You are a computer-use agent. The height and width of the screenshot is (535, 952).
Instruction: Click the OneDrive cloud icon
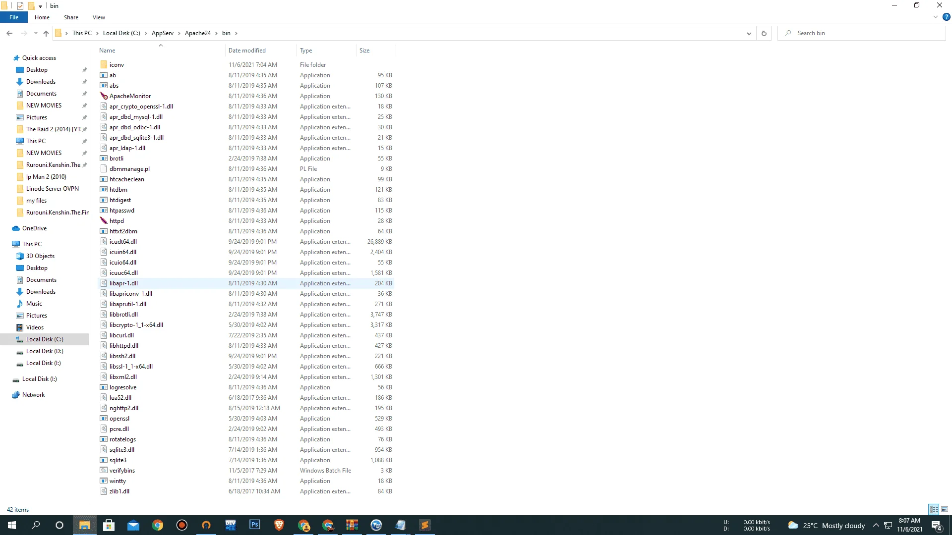point(16,228)
